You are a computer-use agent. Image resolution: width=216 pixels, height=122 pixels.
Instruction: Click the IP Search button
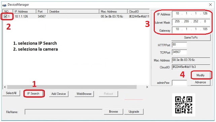33,94
